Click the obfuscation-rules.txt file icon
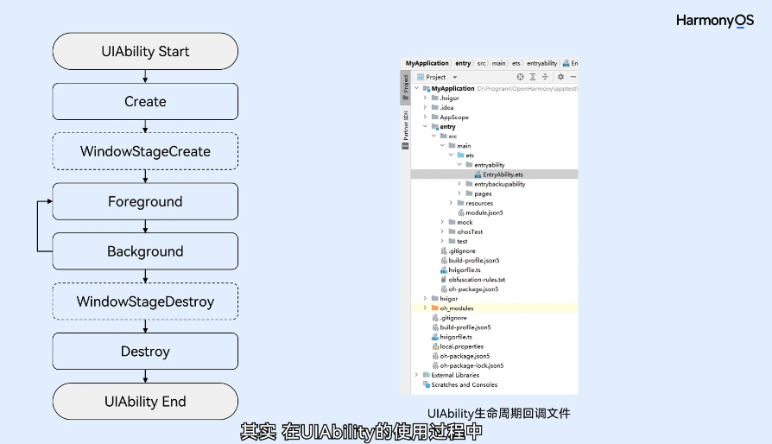This screenshot has height=444, width=772. (x=444, y=280)
